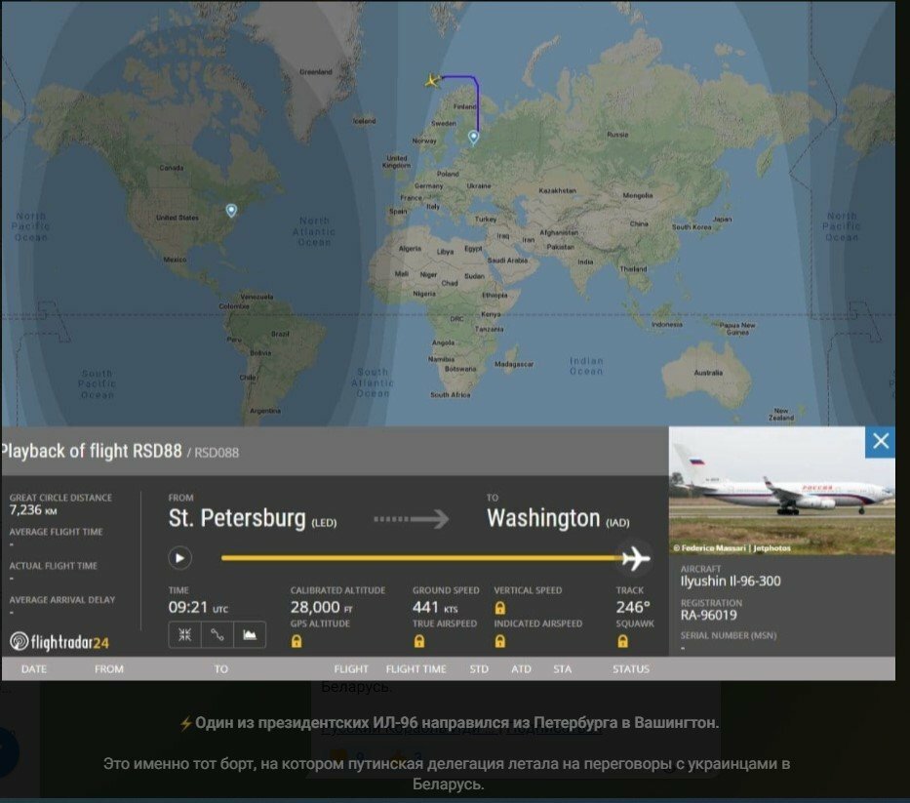The image size is (910, 803).
Task: Play the flight playback
Action: click(179, 558)
